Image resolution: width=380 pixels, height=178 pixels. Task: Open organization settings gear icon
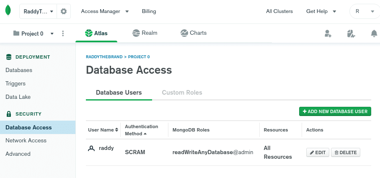point(64,11)
